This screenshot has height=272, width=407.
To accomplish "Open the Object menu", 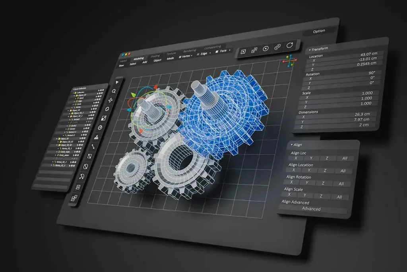I will [157, 60].
